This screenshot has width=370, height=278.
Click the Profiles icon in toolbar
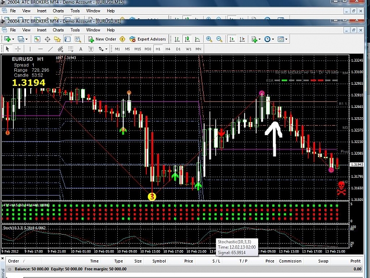coord(21,39)
